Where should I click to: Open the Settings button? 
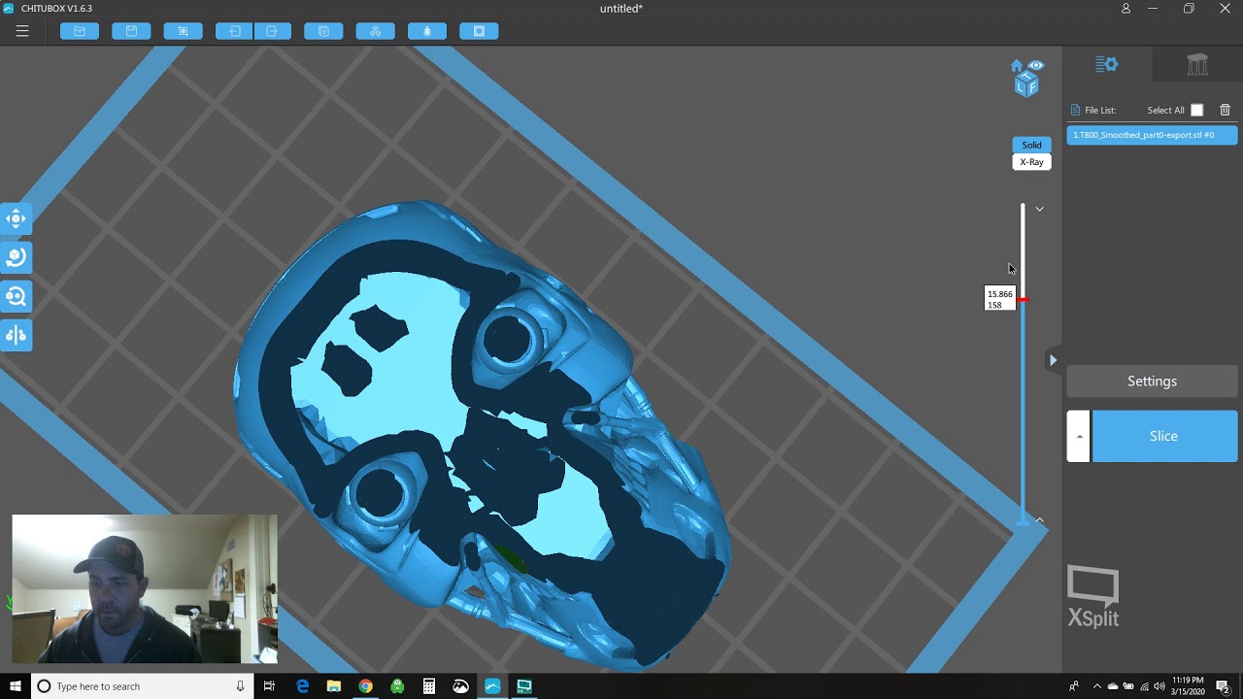tap(1153, 382)
